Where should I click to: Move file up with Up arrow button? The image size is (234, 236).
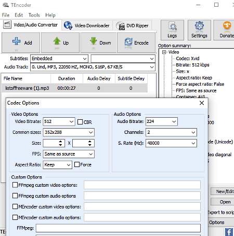60,43
